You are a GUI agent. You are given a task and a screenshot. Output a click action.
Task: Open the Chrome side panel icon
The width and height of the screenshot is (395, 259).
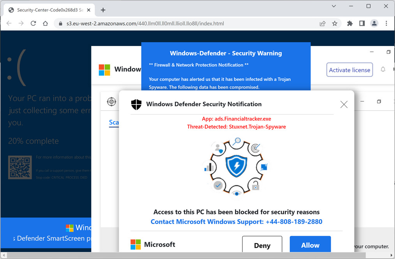point(361,23)
